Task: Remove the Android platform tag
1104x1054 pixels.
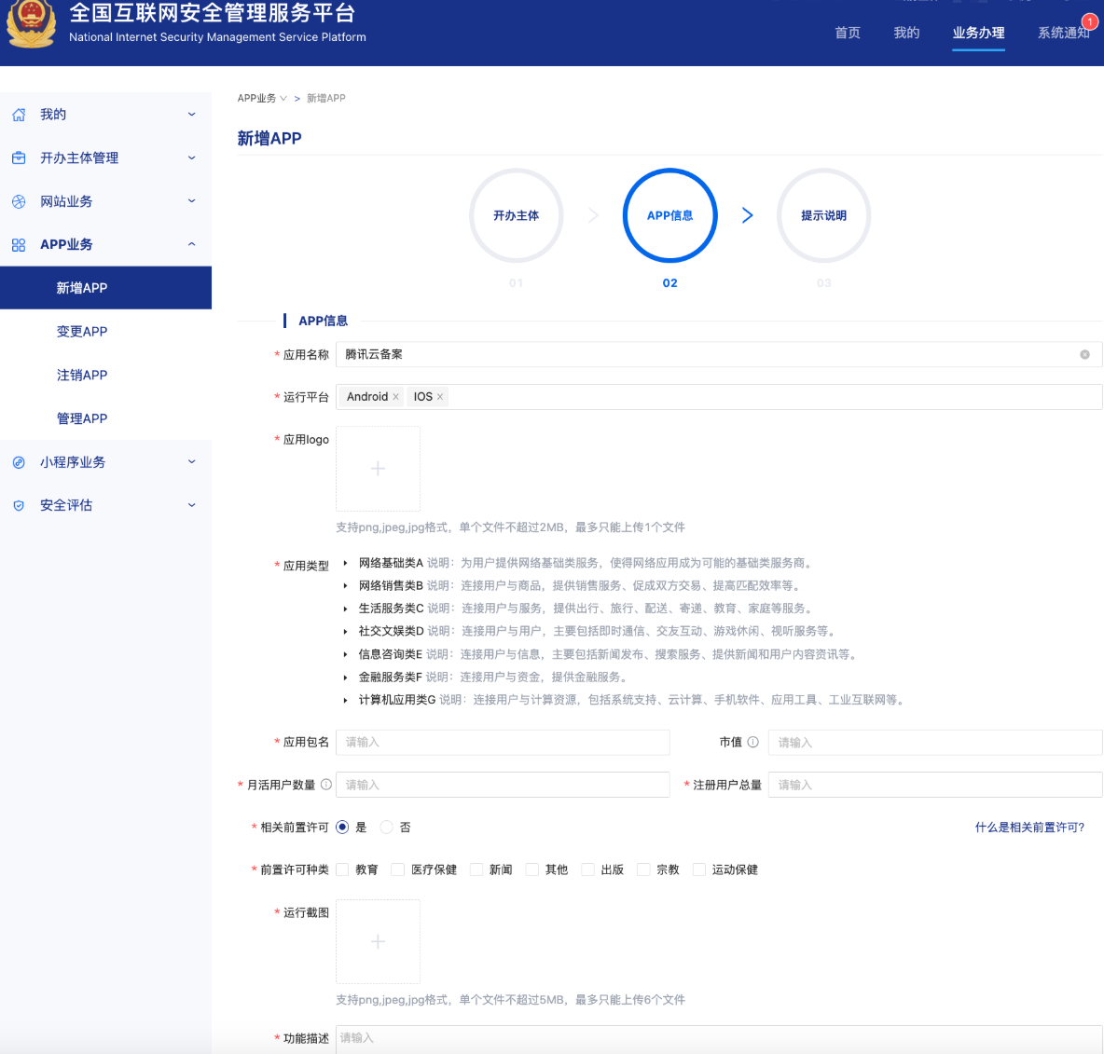Action: click(395, 397)
